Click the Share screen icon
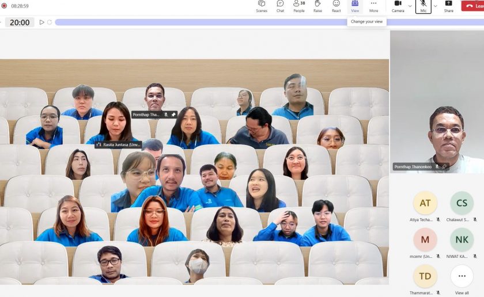 (448, 6)
